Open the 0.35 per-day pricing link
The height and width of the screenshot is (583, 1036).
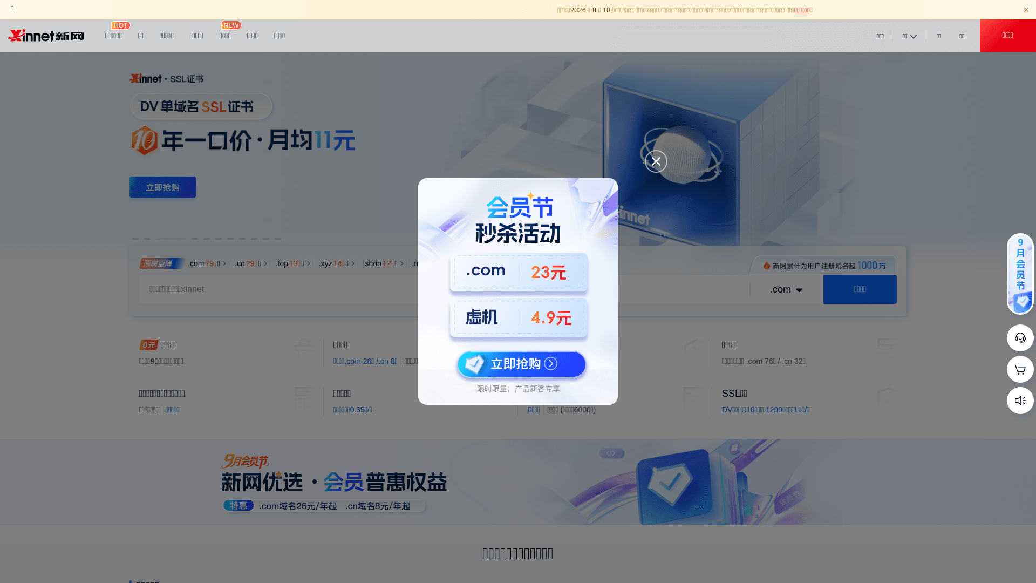(353, 410)
